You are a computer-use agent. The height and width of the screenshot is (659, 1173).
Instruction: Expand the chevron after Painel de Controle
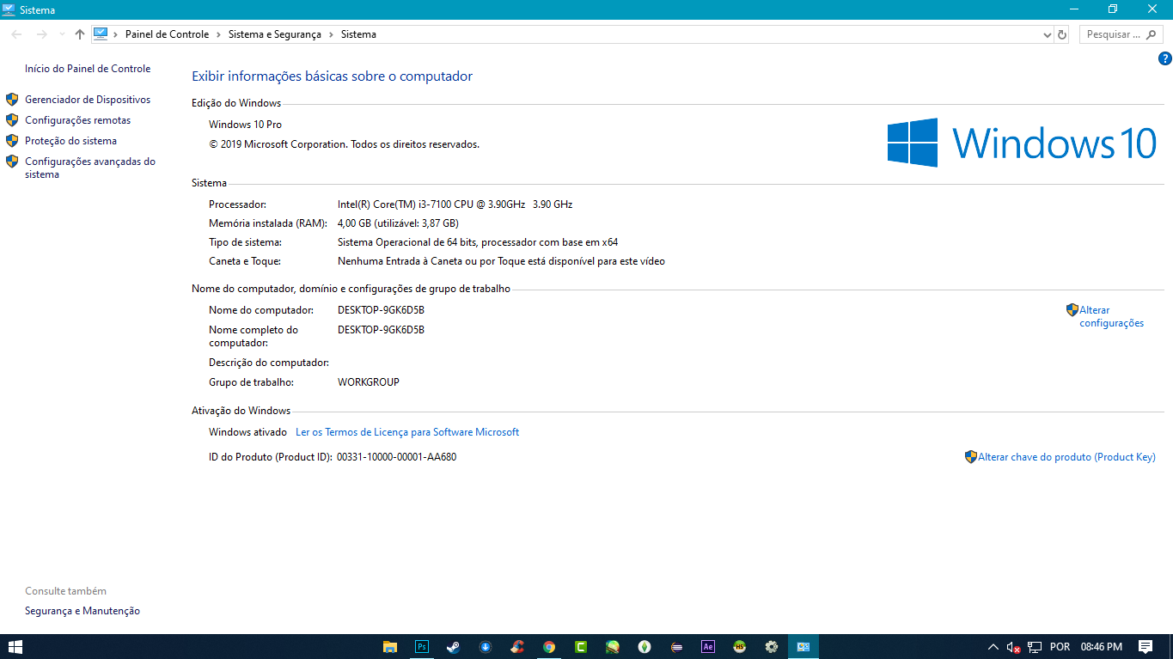pos(218,34)
